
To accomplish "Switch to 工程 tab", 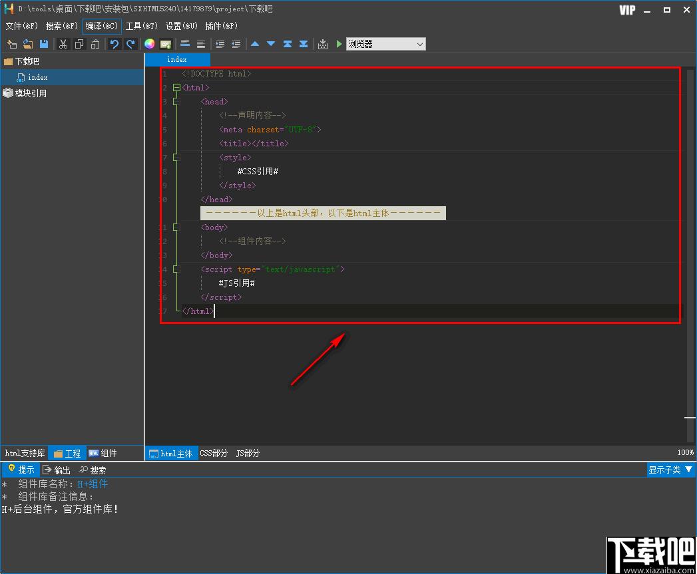I will pos(67,453).
